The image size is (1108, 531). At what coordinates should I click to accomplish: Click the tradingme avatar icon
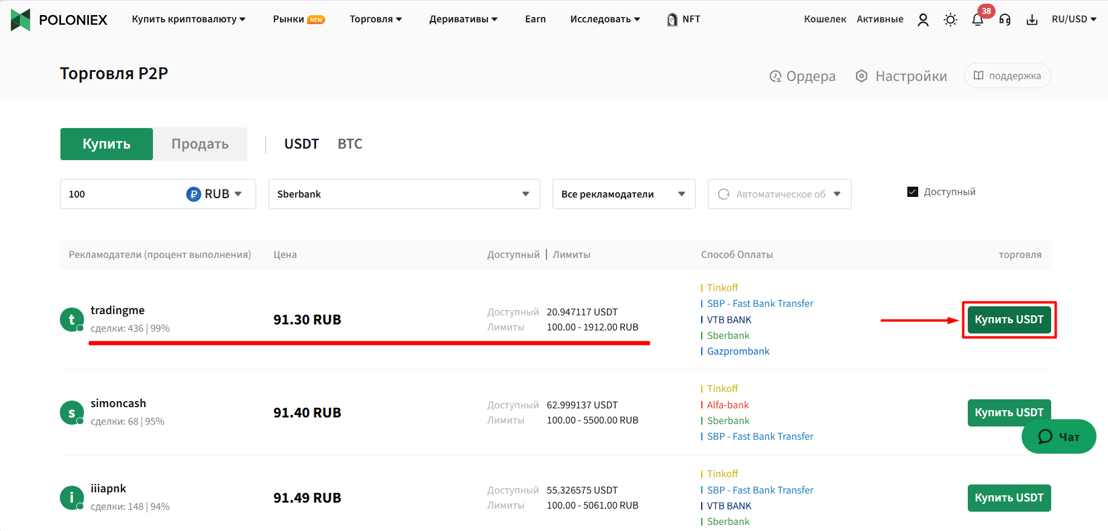pos(72,320)
